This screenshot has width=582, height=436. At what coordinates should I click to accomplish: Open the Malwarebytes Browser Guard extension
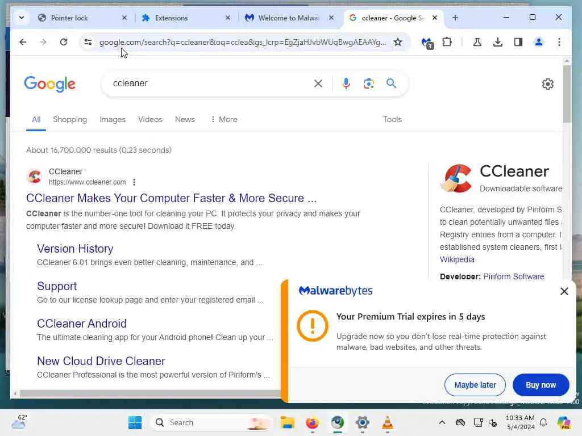[427, 43]
